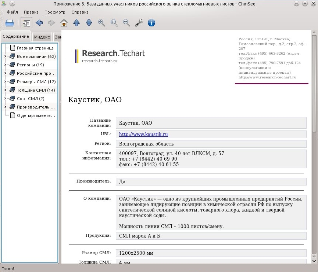The width and height of the screenshot is (318, 272).
Task: Open the Home page icon
Action: [64, 23]
